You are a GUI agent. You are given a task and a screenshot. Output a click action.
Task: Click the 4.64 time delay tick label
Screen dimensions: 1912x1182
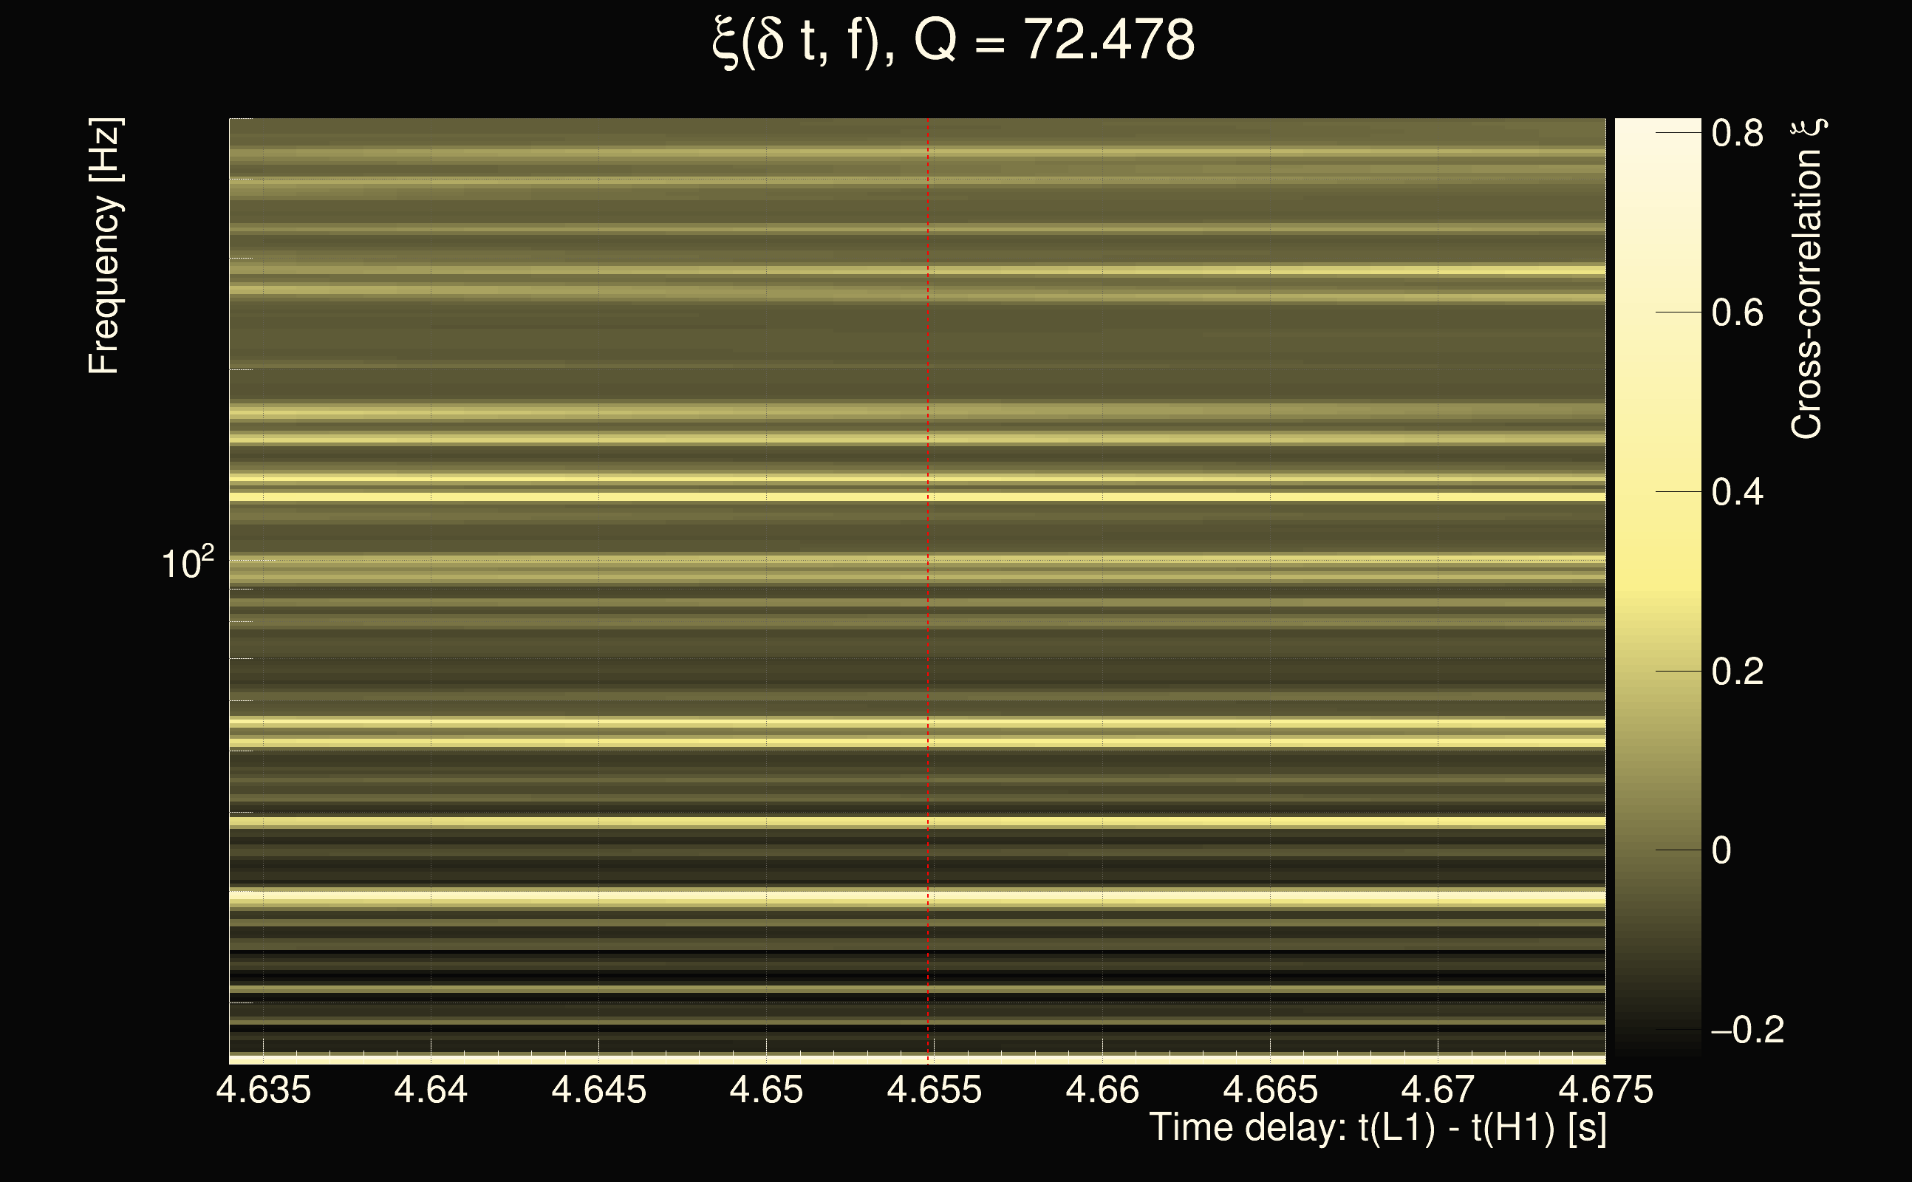point(431,1090)
